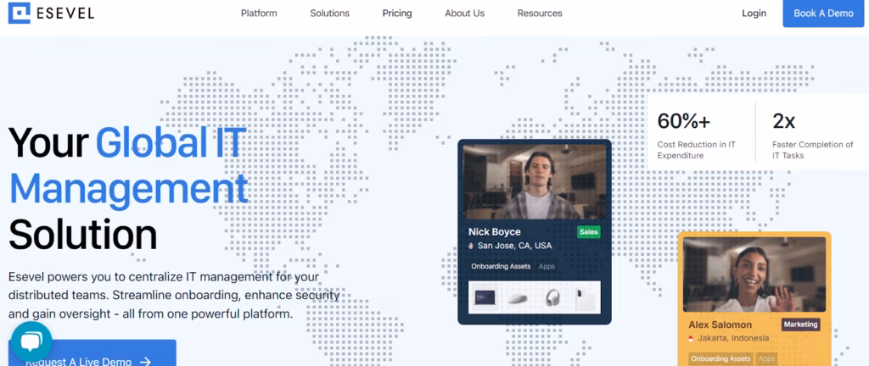
Task: Click the Request A Live Demo button
Action: [x=93, y=352]
